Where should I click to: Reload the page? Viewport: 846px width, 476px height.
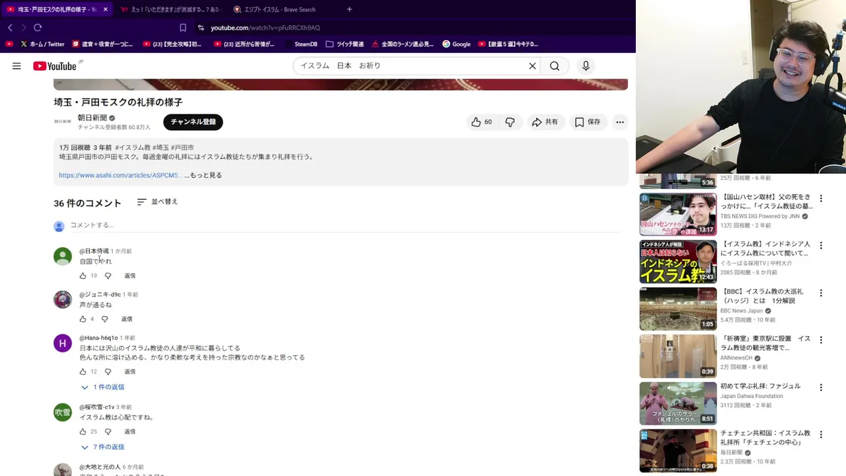coord(38,28)
